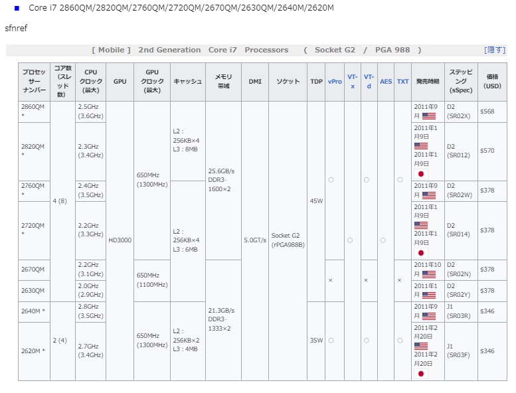Click the J1 (SR03R) stepping cell

461,312
